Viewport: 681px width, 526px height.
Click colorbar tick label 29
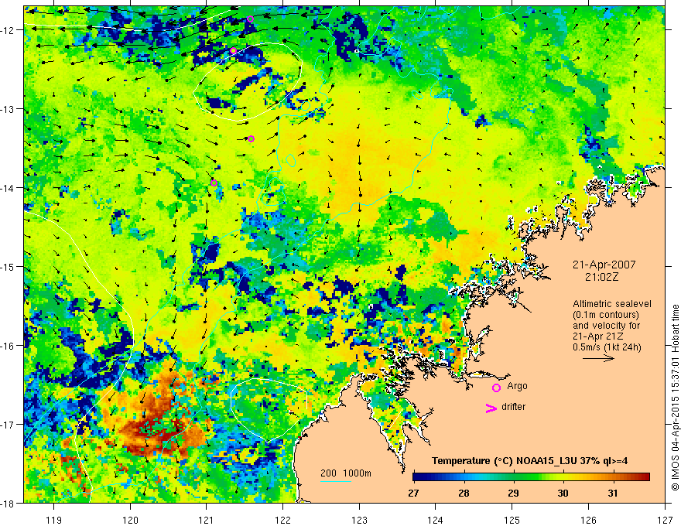[x=513, y=494]
